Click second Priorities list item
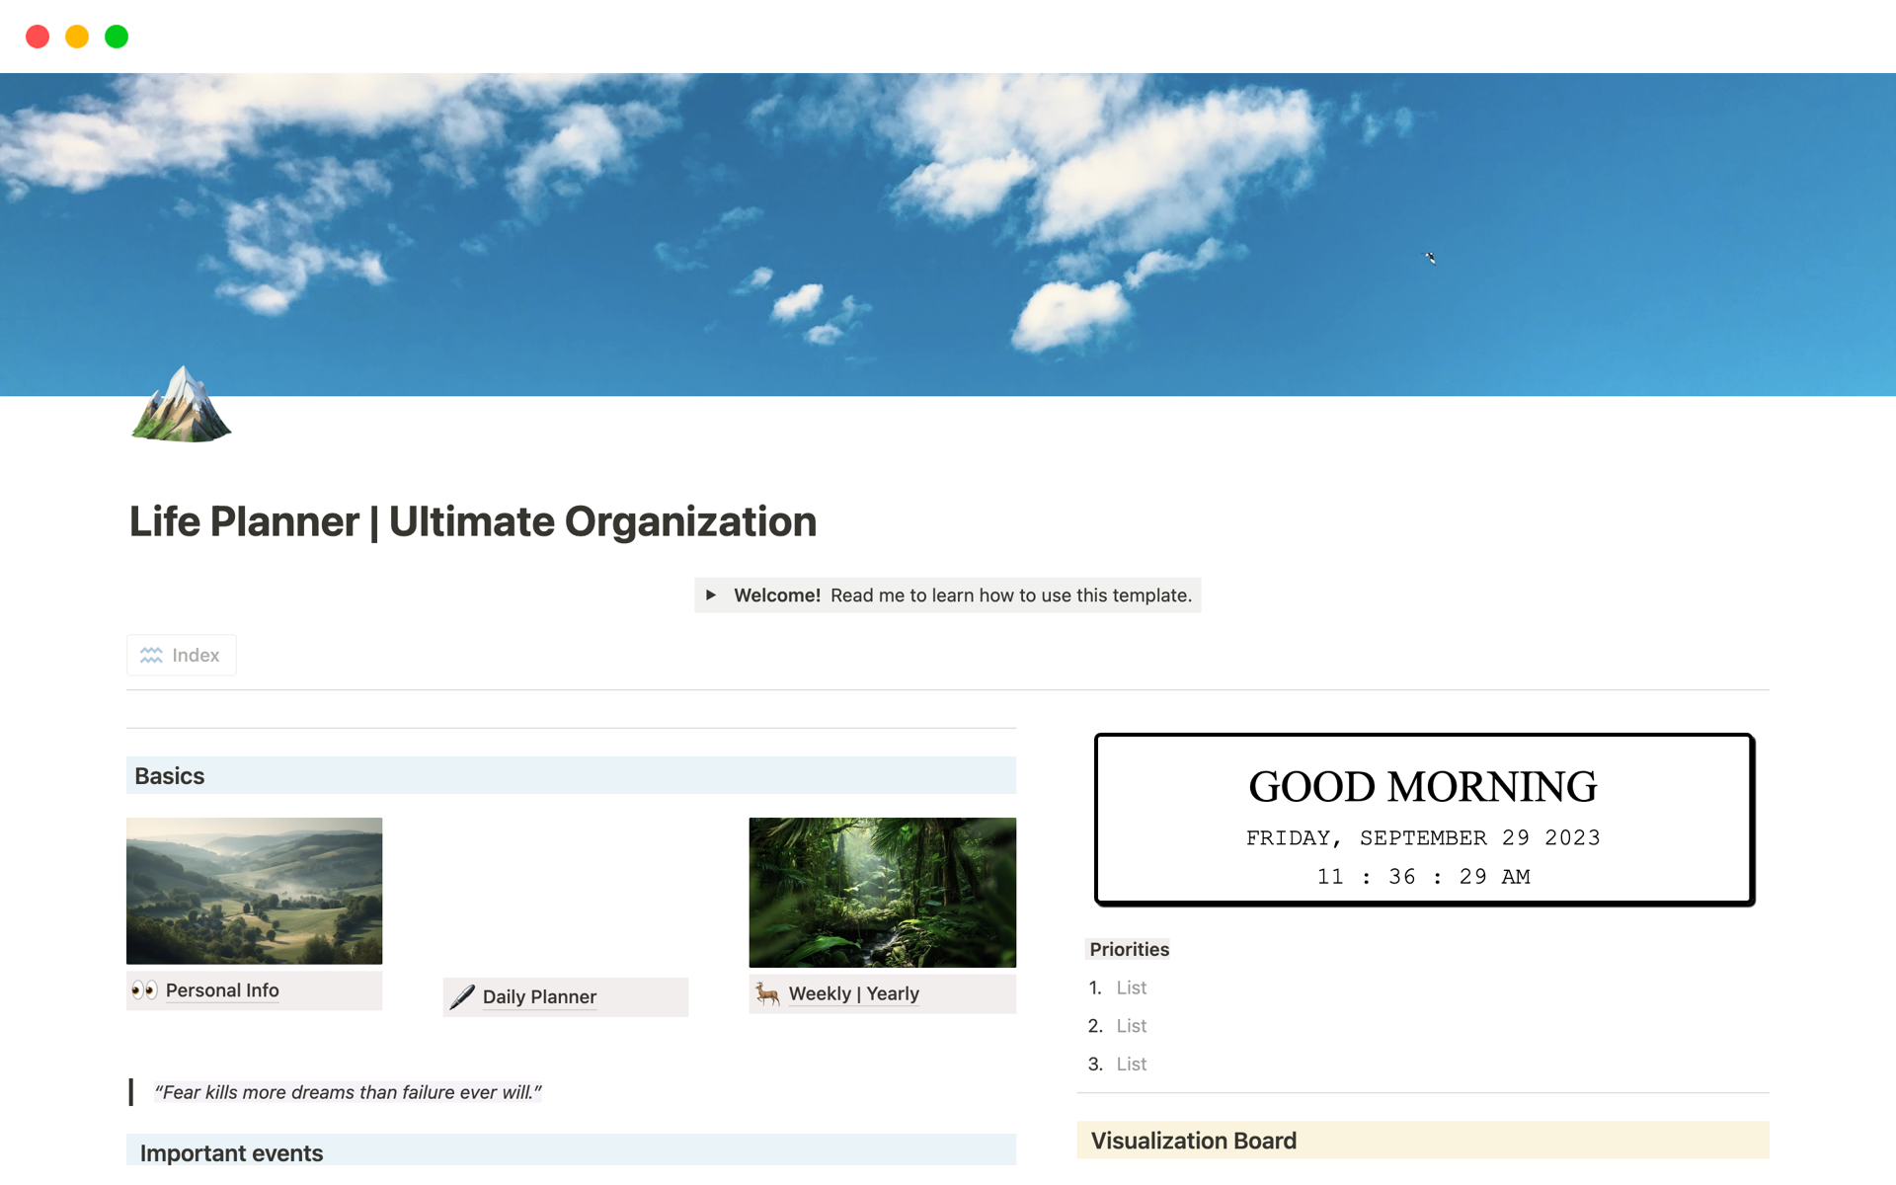 [x=1132, y=1026]
